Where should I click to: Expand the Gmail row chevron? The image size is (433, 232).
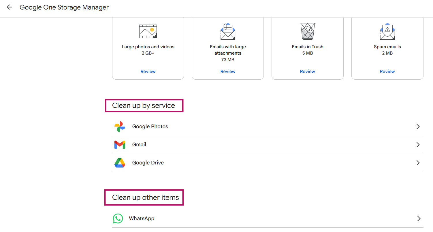point(418,145)
